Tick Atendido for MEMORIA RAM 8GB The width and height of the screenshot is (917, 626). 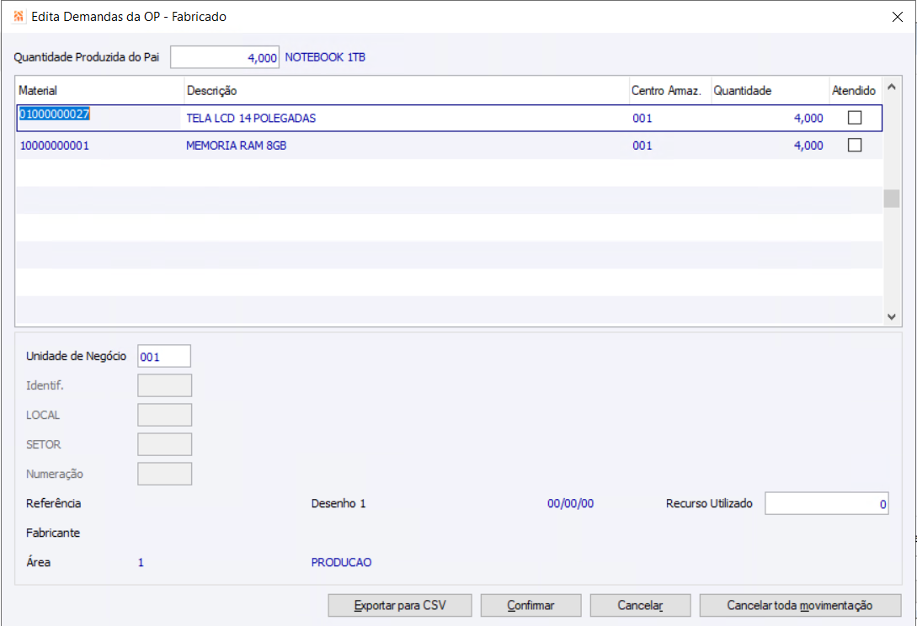tap(855, 145)
